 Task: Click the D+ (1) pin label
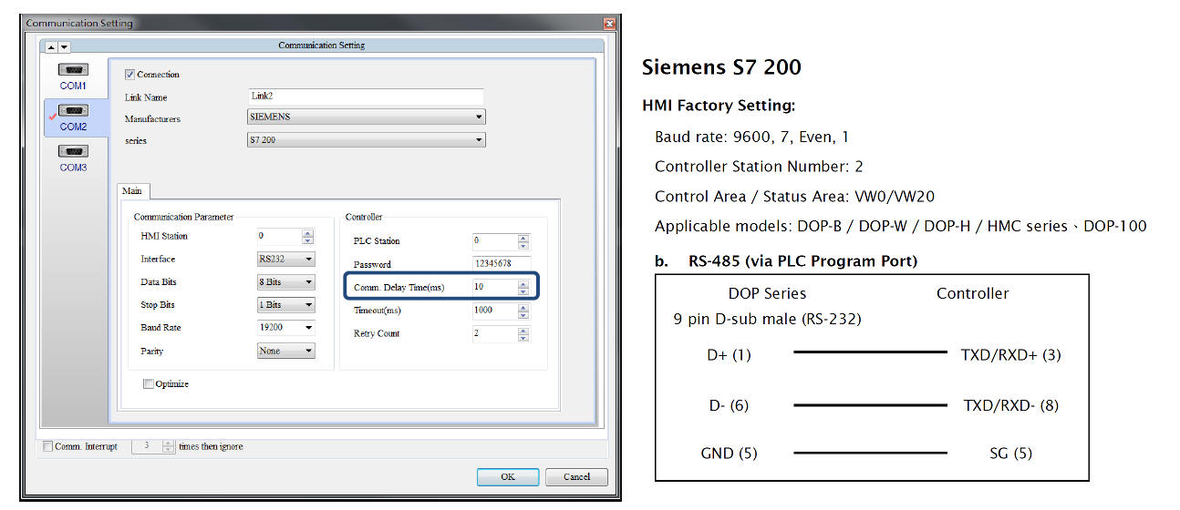[x=729, y=355]
